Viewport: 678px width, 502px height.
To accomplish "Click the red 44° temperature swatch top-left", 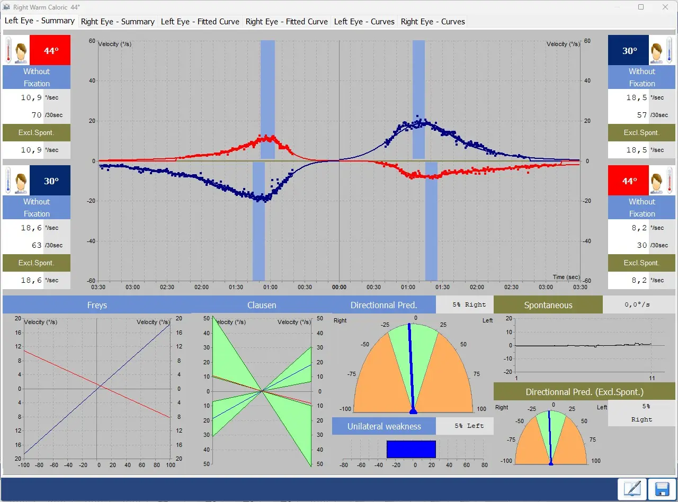I will point(50,50).
